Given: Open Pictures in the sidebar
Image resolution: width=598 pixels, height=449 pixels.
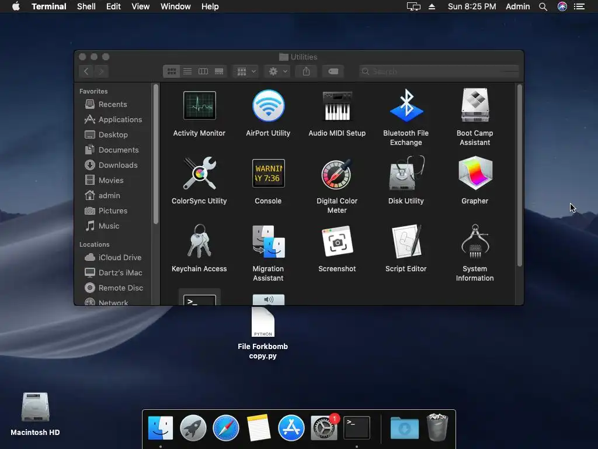Looking at the screenshot, I should coord(106,210).
